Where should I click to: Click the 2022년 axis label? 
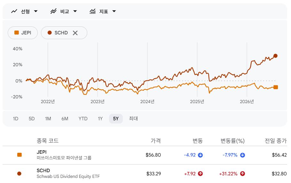click(48, 102)
